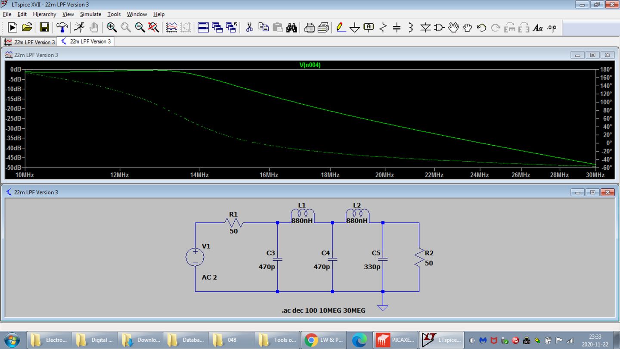
Task: Click the cut scissors icon
Action: coord(249,28)
